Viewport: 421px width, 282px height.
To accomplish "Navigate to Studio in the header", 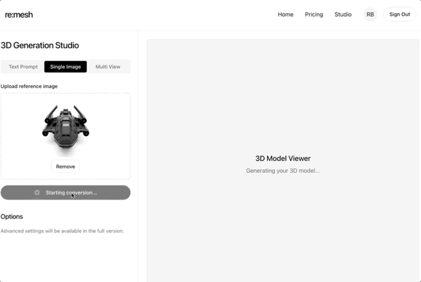I will (x=343, y=15).
